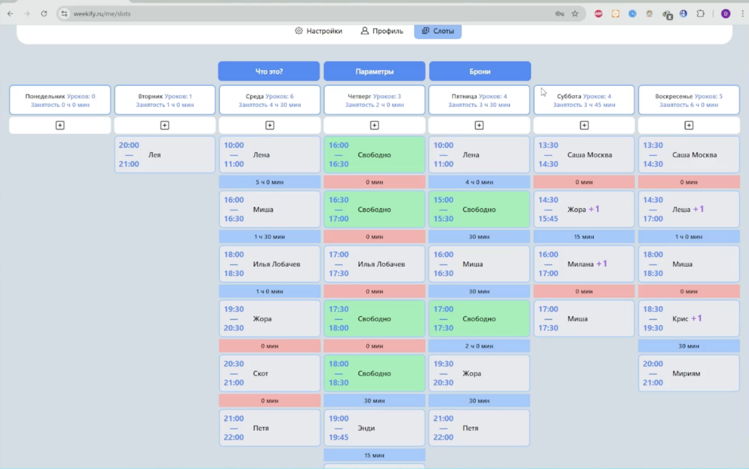Add a slot to Вторник
Image resolution: width=749 pixels, height=469 pixels.
coord(165,125)
